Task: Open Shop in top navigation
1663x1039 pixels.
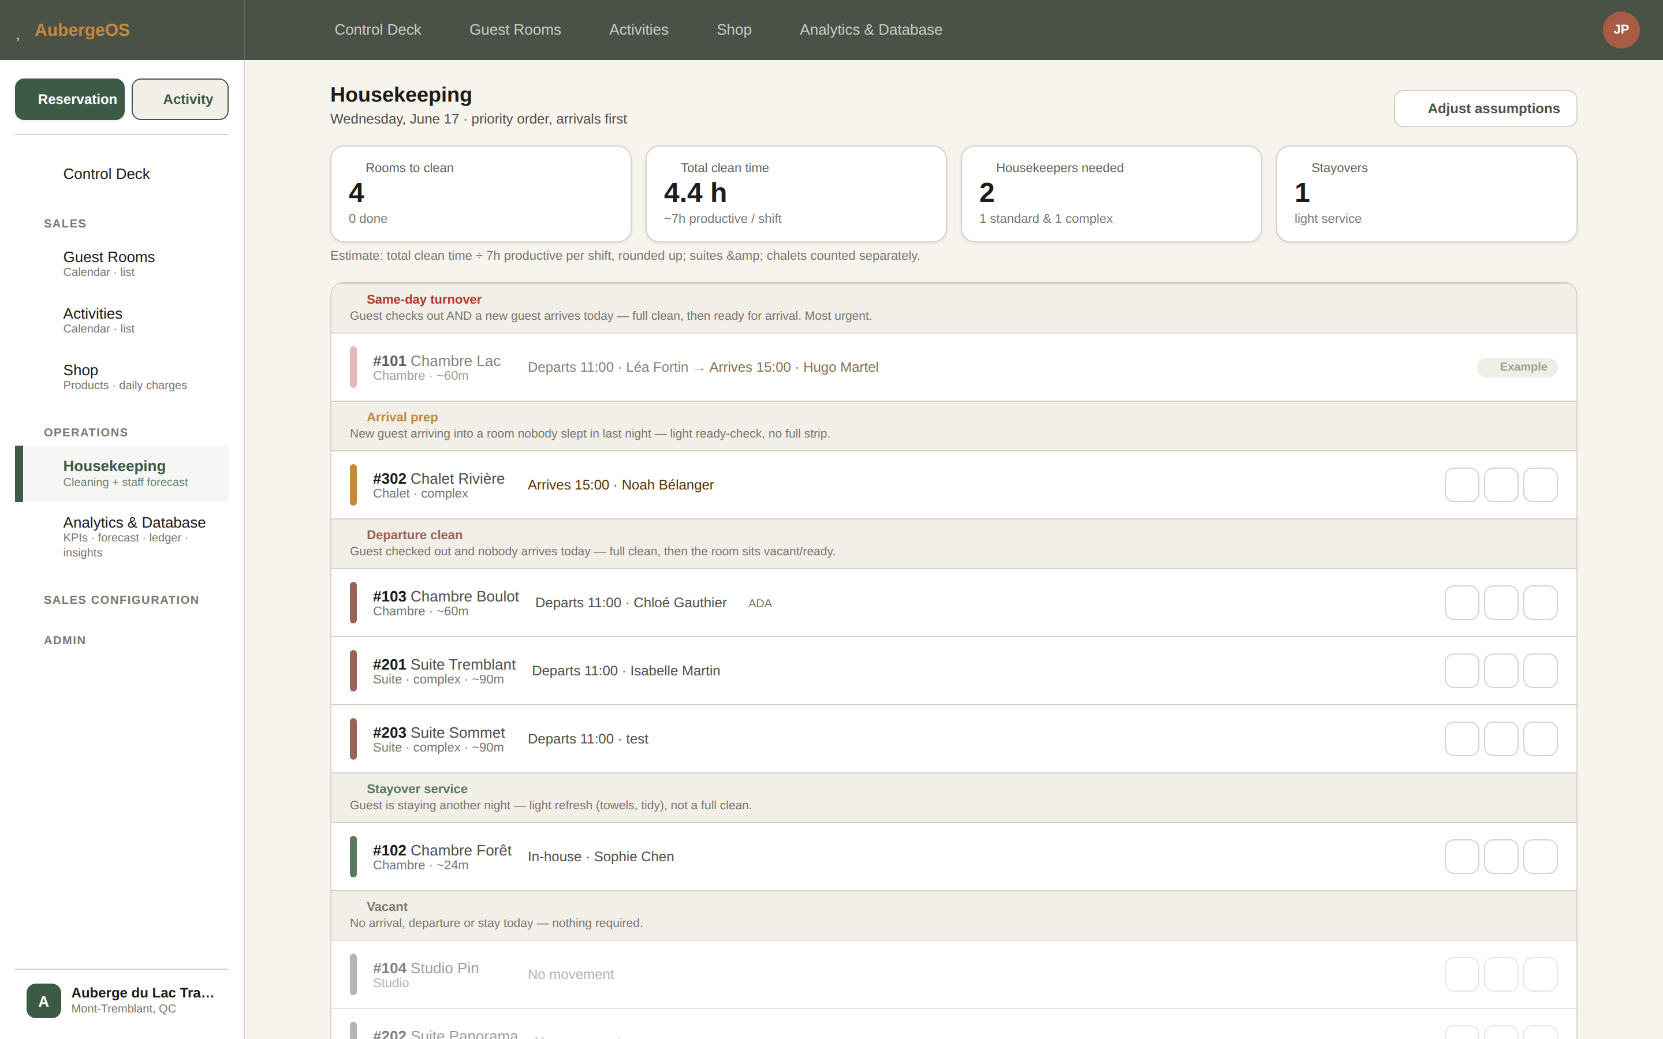Action: tap(734, 29)
